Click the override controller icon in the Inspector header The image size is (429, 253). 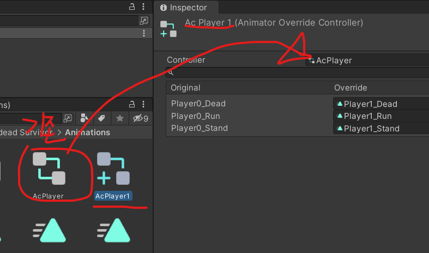point(168,29)
